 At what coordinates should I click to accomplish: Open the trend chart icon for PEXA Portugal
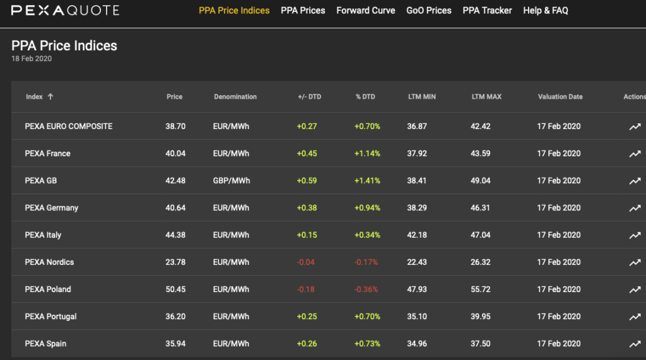pyautogui.click(x=635, y=317)
